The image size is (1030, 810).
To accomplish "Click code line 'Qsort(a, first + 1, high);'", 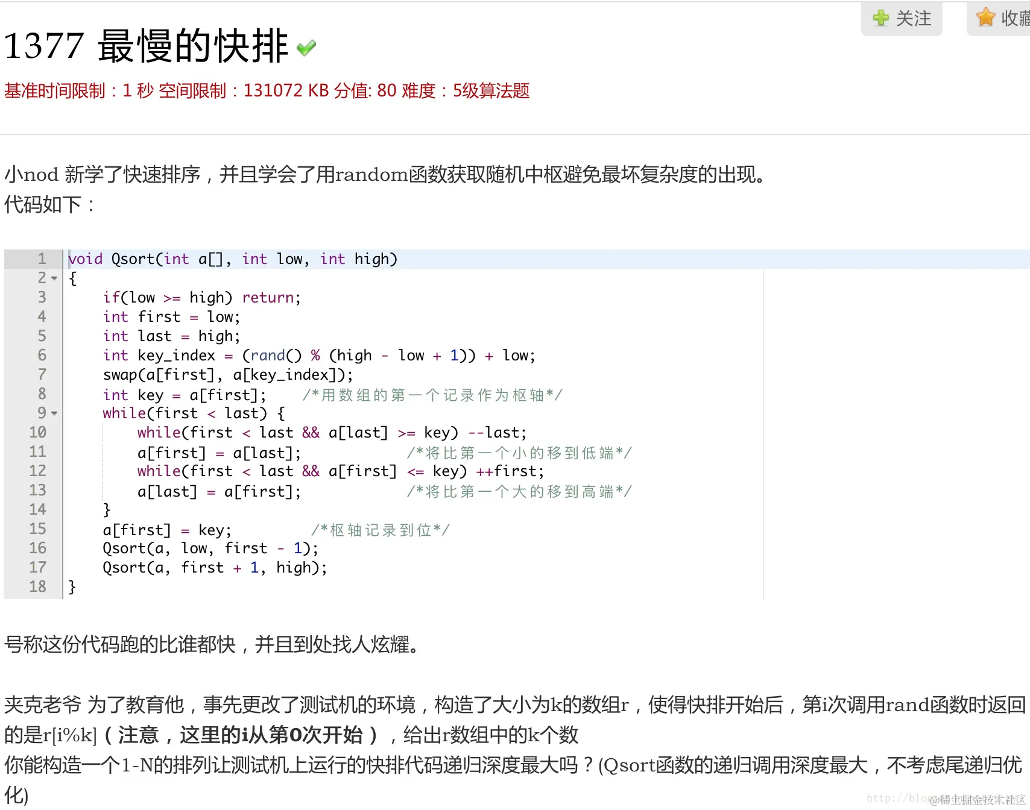I will pyautogui.click(x=215, y=568).
